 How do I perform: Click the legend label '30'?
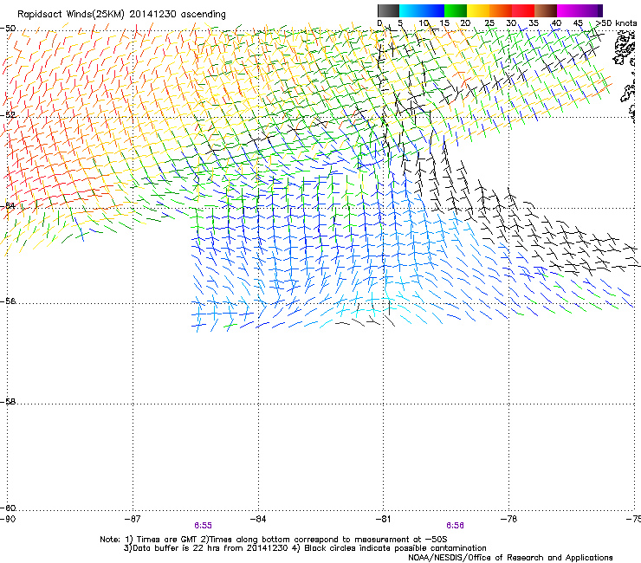511,23
